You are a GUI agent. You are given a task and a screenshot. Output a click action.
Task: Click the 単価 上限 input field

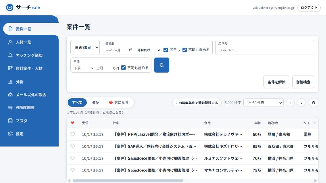click(103, 68)
